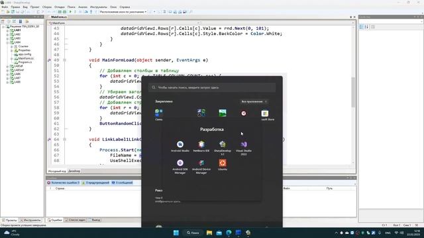The image size is (424, 238).
Task: Click the Start menu search input field
Action: 212,87
